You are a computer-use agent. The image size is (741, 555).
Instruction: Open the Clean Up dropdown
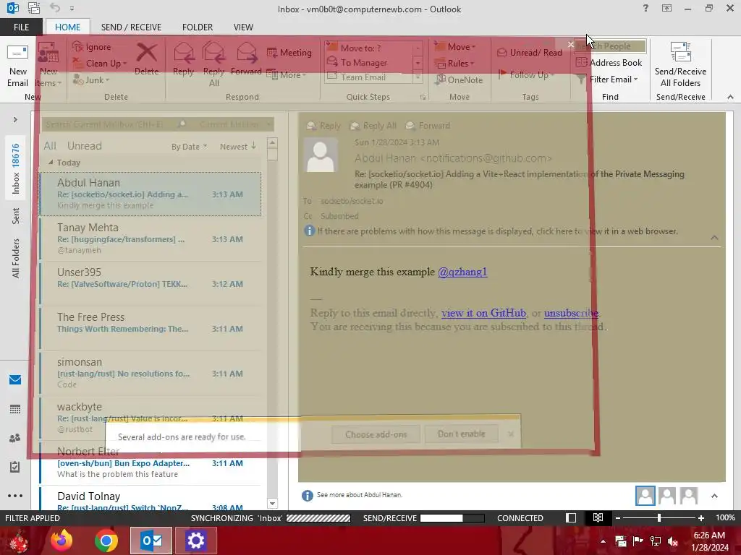point(100,64)
